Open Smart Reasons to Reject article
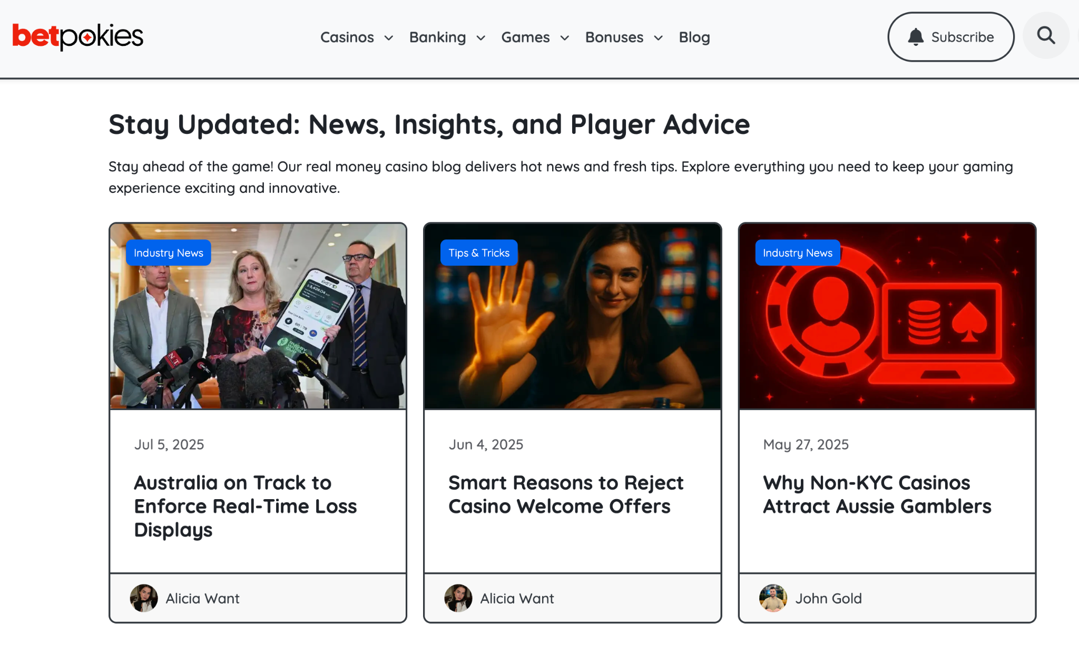This screenshot has width=1079, height=662. click(566, 494)
